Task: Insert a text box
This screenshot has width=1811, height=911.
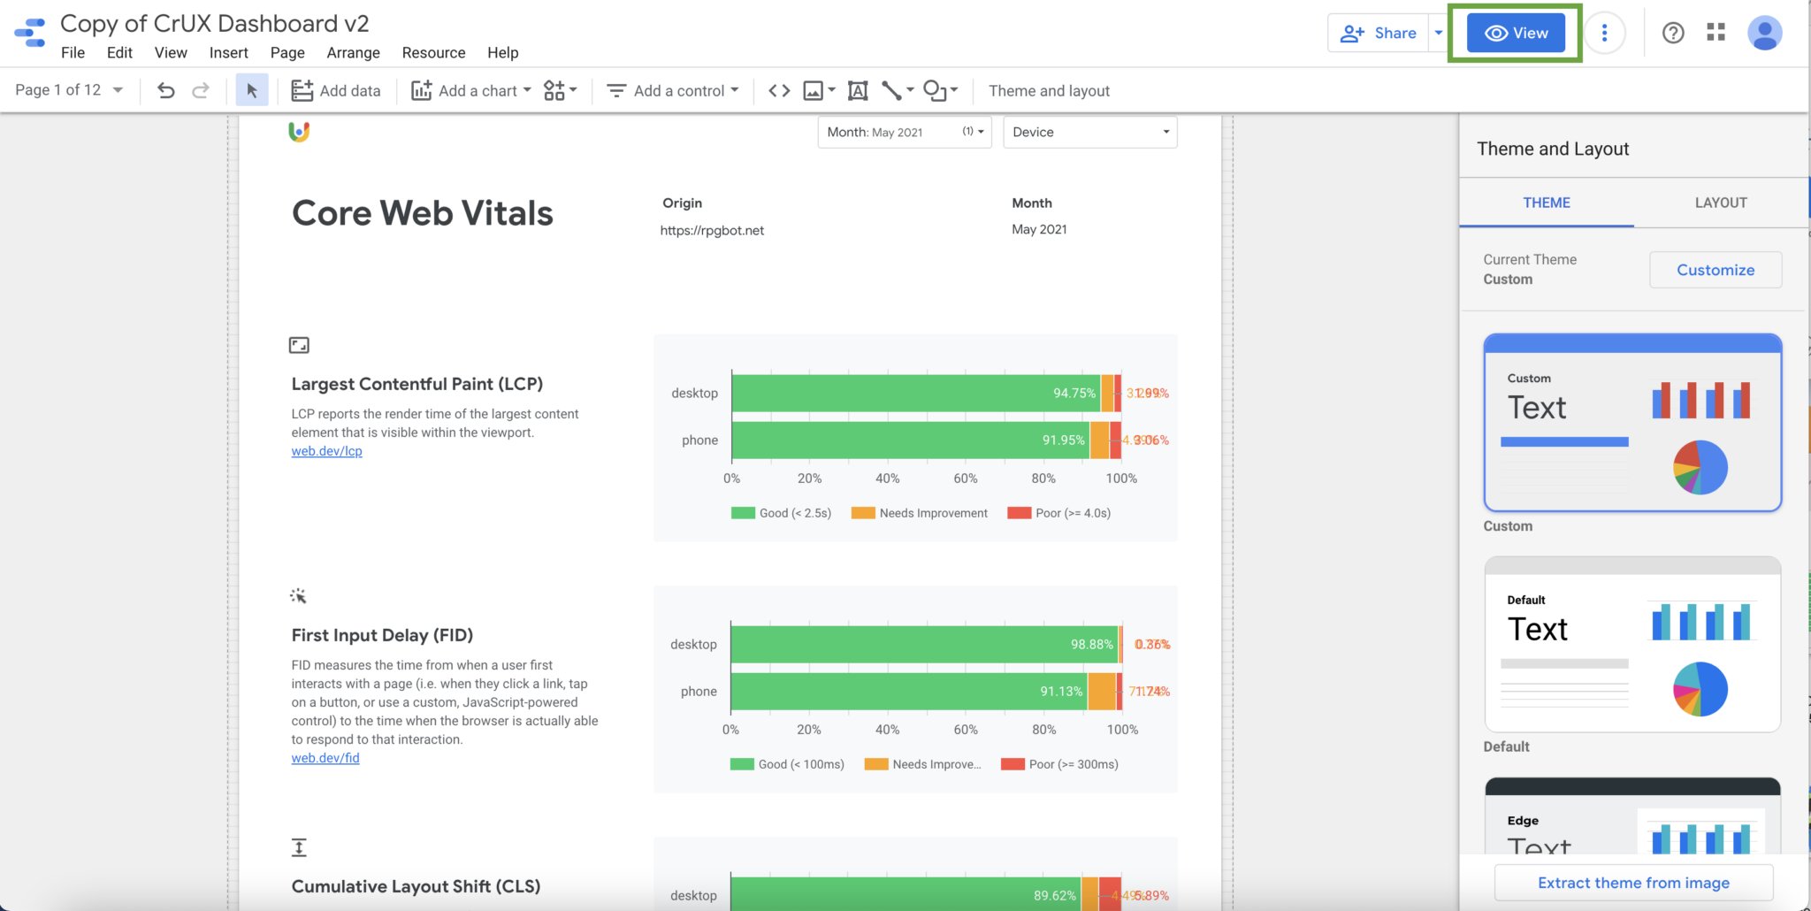Action: (858, 90)
